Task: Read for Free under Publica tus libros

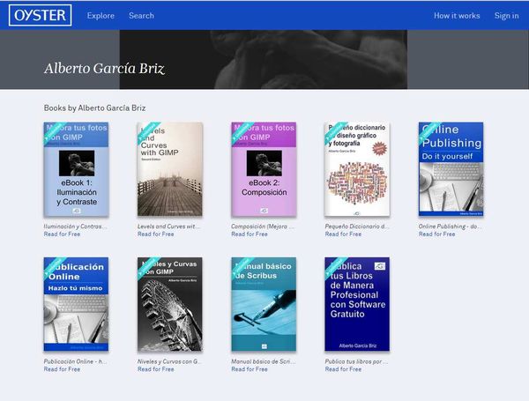Action: (x=343, y=369)
